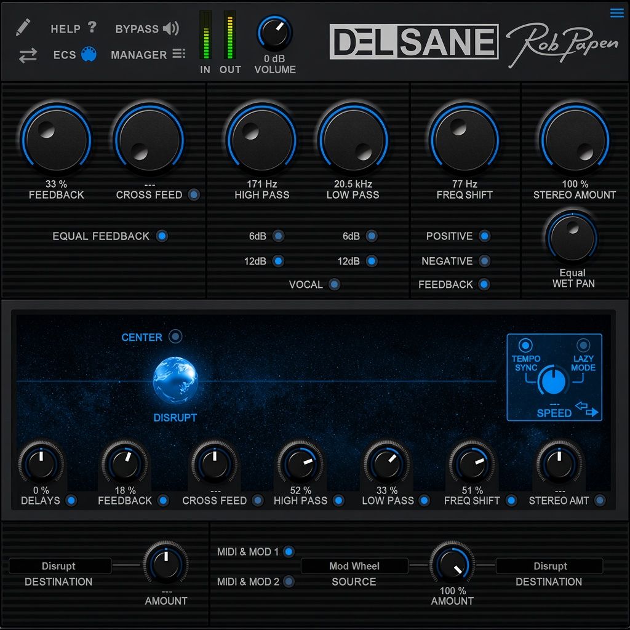This screenshot has width=630, height=630.
Task: Click the ECS label
Action: (x=65, y=55)
